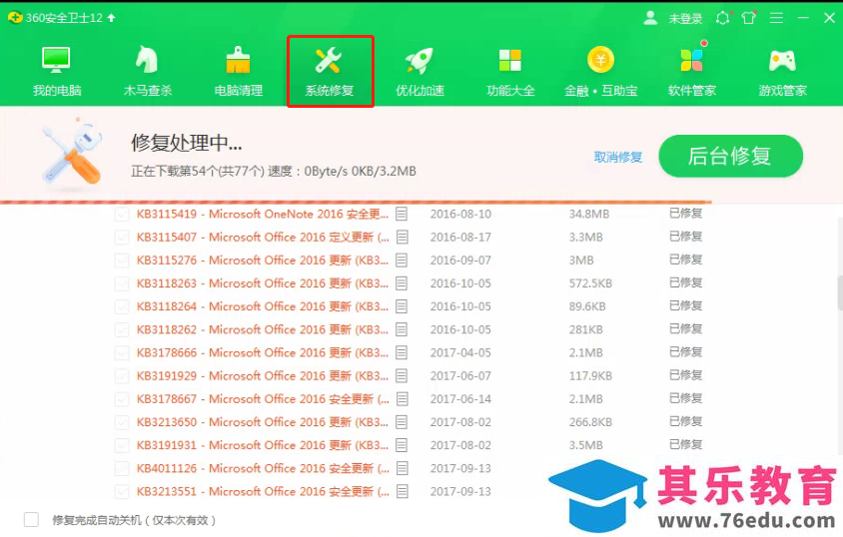Select the 系统修复 wrench icon

329,60
